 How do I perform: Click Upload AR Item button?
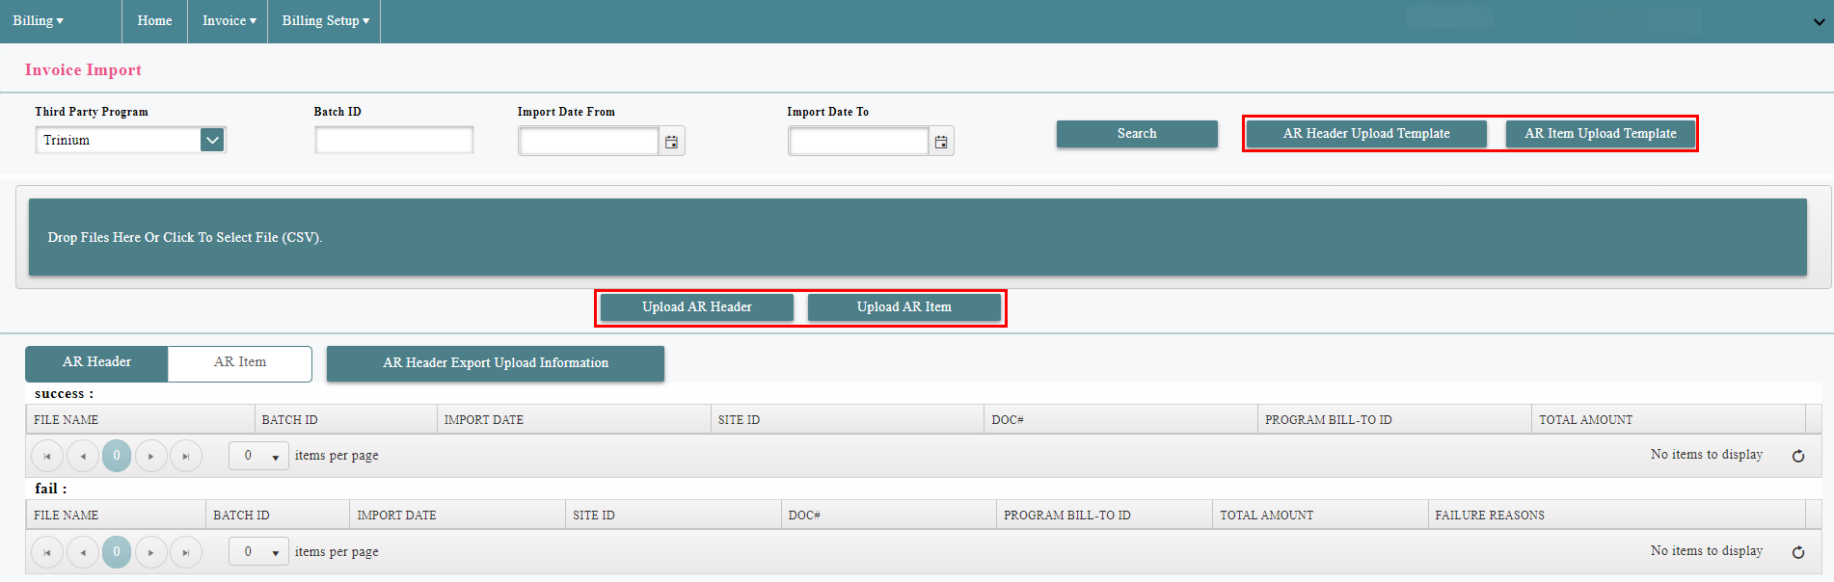(904, 307)
